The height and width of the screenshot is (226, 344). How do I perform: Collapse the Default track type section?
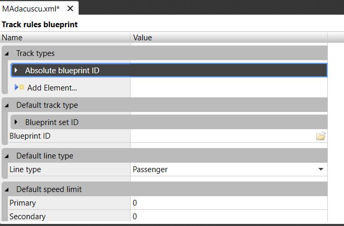(7, 105)
